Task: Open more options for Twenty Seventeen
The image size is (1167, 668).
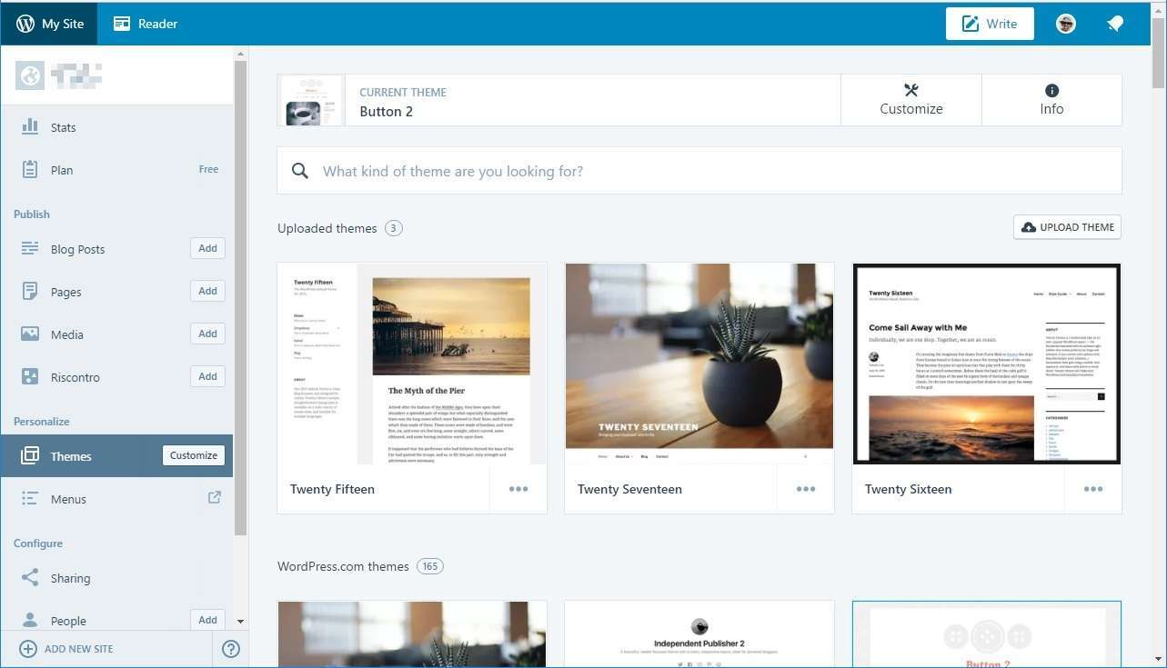Action: pos(806,489)
